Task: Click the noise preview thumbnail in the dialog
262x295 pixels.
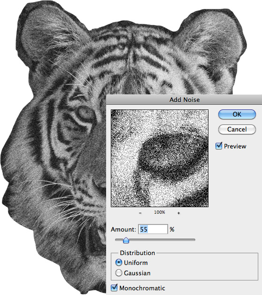Action: [160, 158]
